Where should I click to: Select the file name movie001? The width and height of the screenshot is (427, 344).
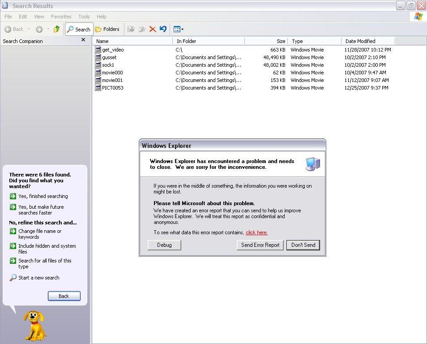tap(112, 80)
